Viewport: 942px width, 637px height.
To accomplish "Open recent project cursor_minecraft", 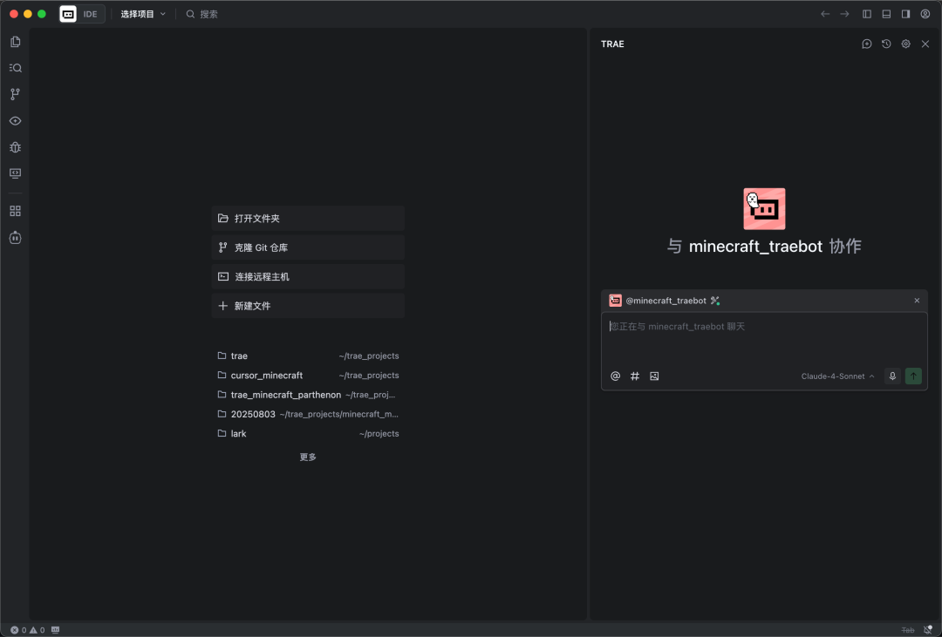I will [x=308, y=376].
